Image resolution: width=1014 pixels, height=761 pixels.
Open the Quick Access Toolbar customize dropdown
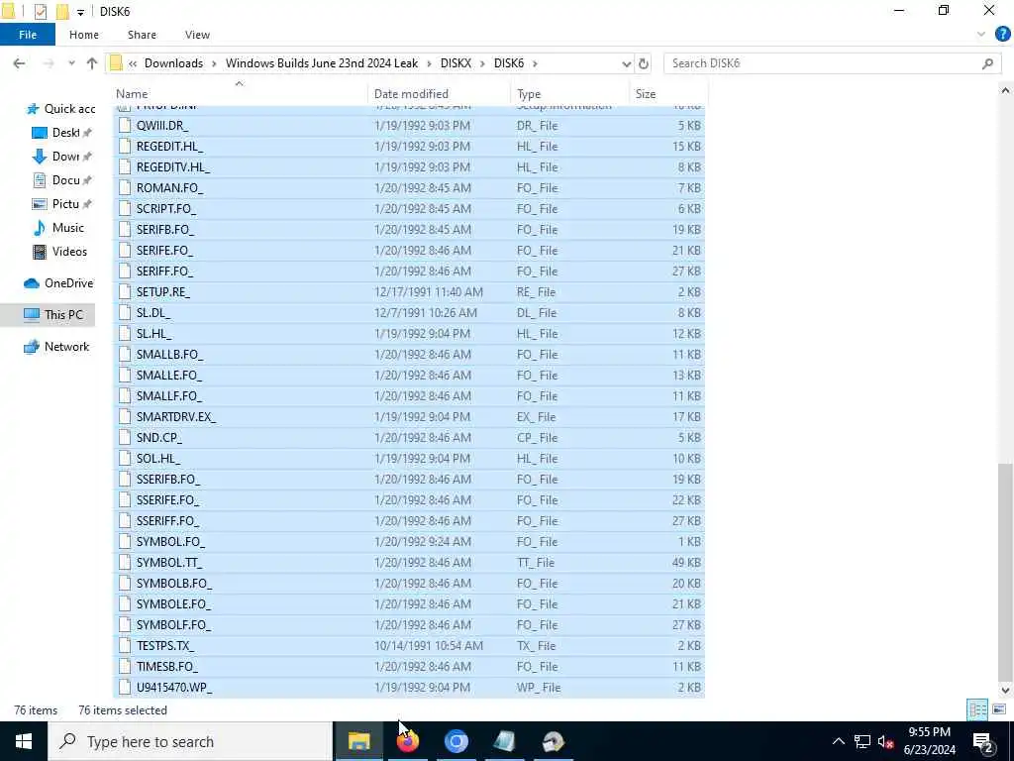[80, 12]
